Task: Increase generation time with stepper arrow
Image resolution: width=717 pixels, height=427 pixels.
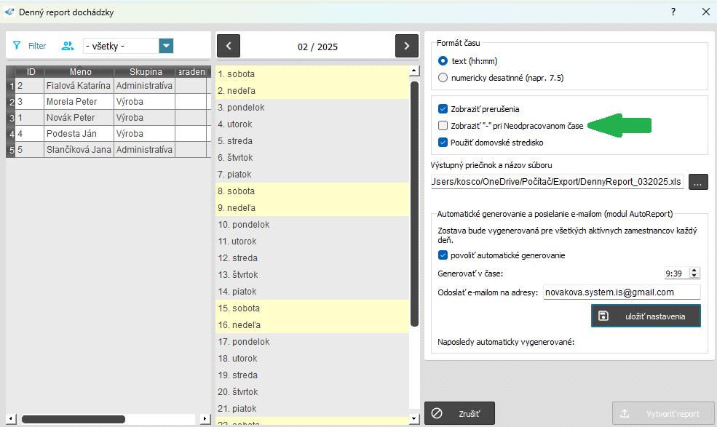Action: pyautogui.click(x=694, y=270)
